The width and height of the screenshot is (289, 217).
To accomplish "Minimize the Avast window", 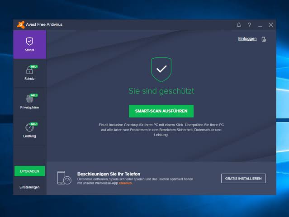I will tap(260, 27).
